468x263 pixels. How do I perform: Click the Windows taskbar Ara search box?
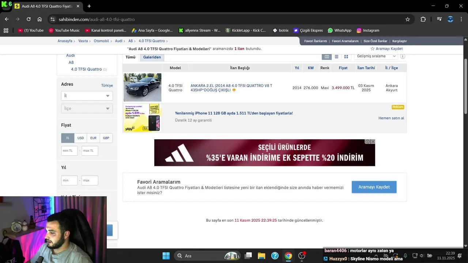click(x=207, y=256)
